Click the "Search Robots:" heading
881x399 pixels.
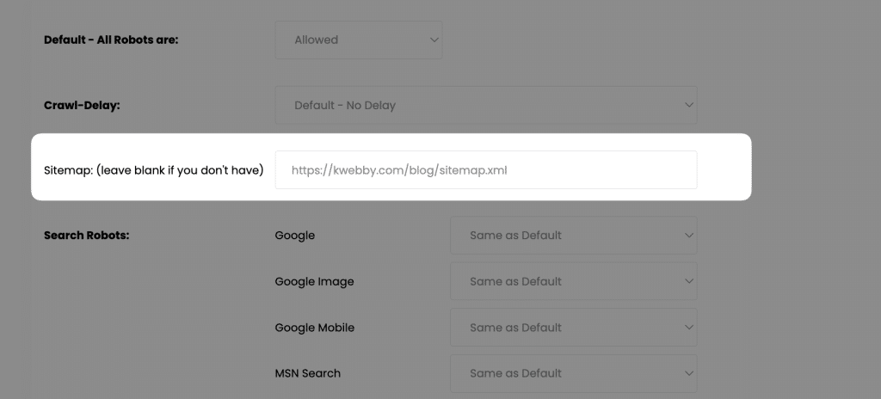pos(86,235)
